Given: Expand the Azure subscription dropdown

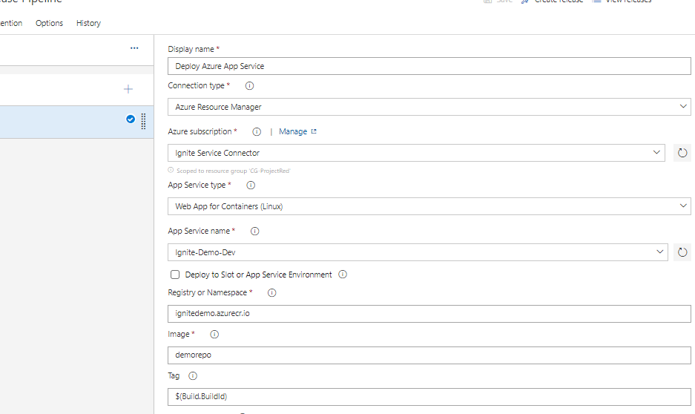Looking at the screenshot, I should [x=656, y=153].
